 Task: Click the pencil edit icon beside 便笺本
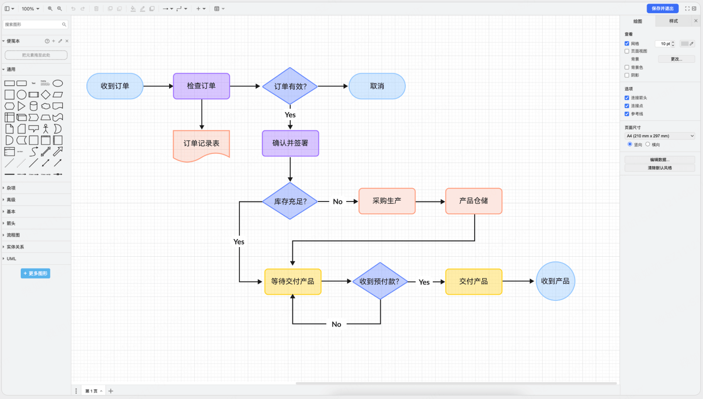[x=60, y=41]
